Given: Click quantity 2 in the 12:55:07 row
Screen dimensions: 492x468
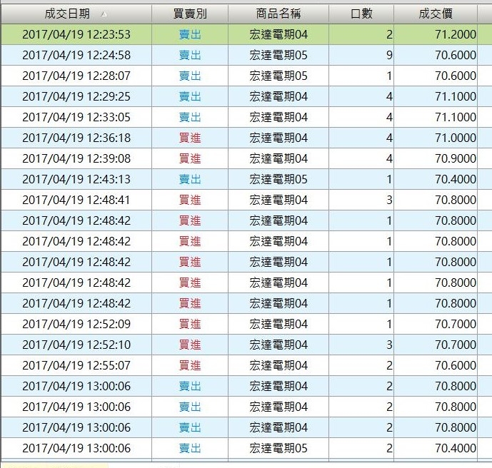Looking at the screenshot, I should click(x=389, y=365).
